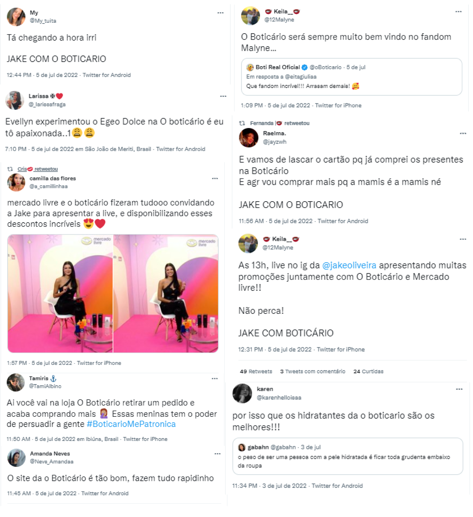The height and width of the screenshot is (517, 473).
Task: Open the '3 Tweets com comentário' list
Action: [313, 371]
